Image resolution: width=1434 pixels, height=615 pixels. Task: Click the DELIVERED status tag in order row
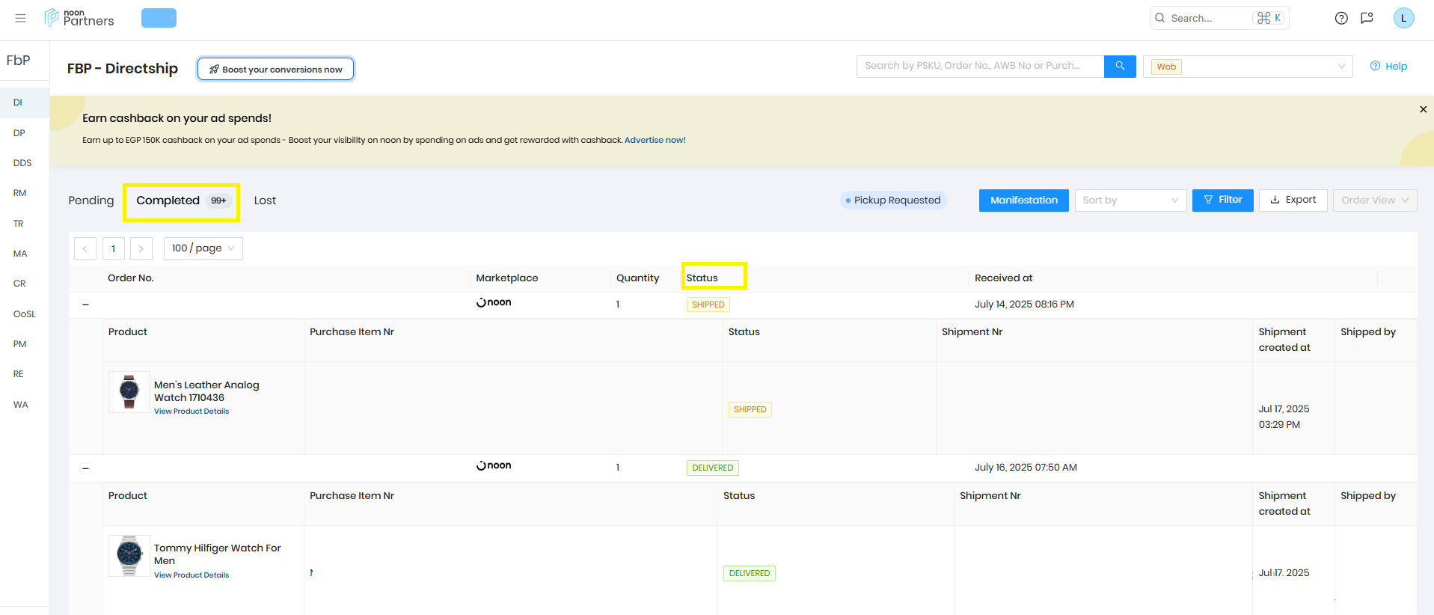[713, 468]
